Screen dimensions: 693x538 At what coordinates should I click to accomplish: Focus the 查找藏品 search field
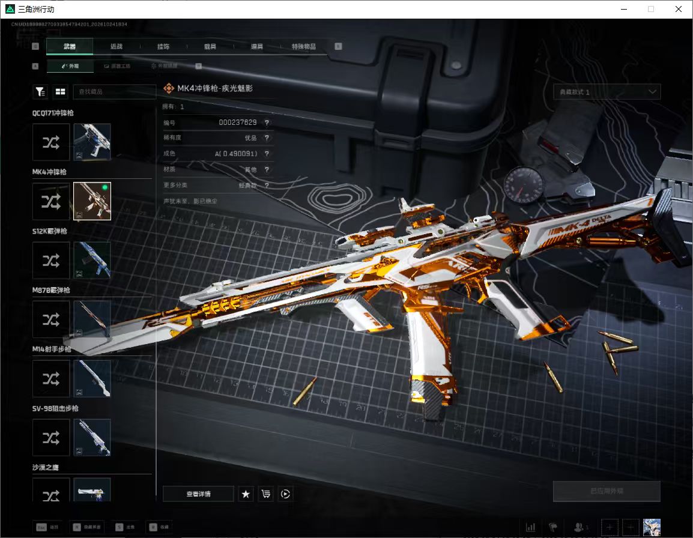point(115,91)
